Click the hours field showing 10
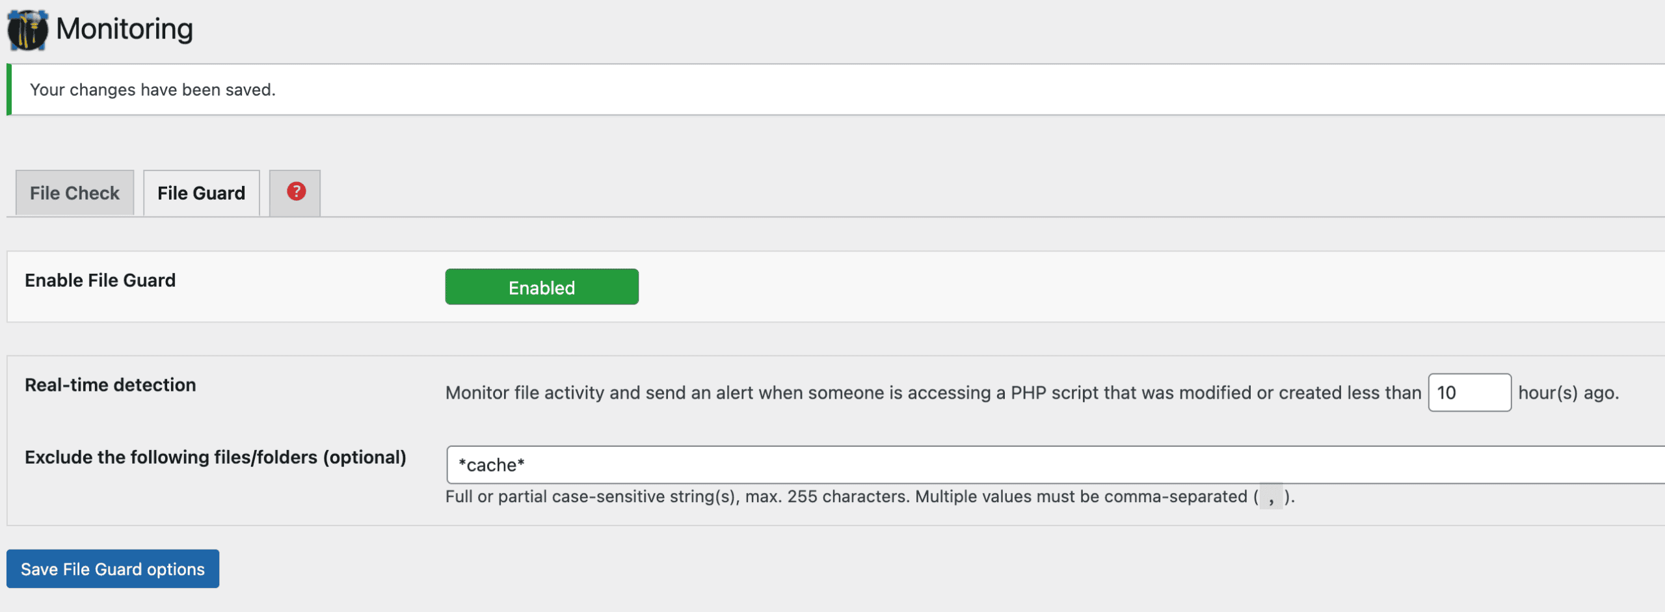This screenshot has height=612, width=1665. coord(1469,392)
